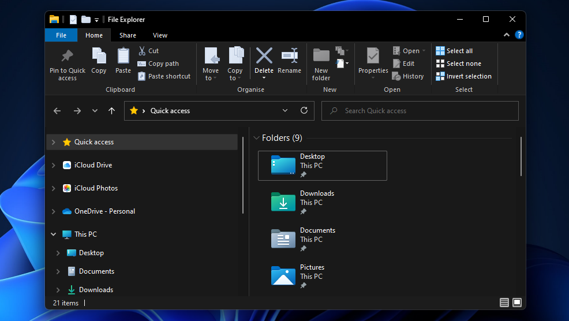This screenshot has height=321, width=569.
Task: Click the Copy icon in Clipboard group
Action: coord(99,57)
